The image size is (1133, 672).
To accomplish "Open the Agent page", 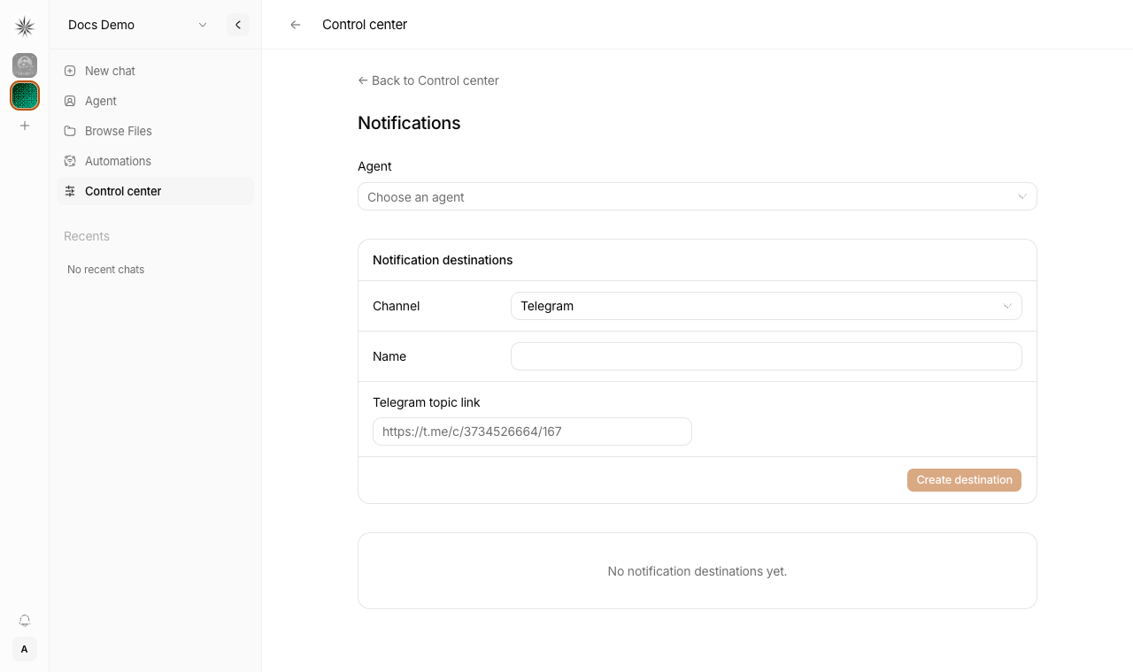I will (155, 101).
